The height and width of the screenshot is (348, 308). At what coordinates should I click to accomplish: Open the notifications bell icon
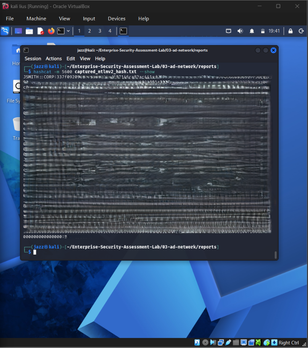252,31
